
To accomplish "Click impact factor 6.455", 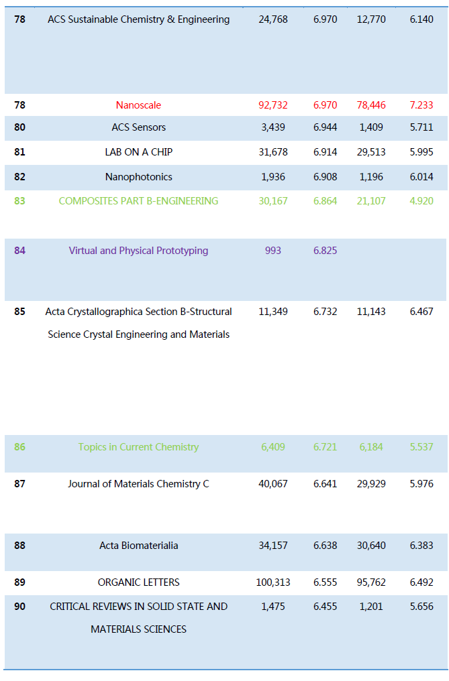I will (325, 607).
